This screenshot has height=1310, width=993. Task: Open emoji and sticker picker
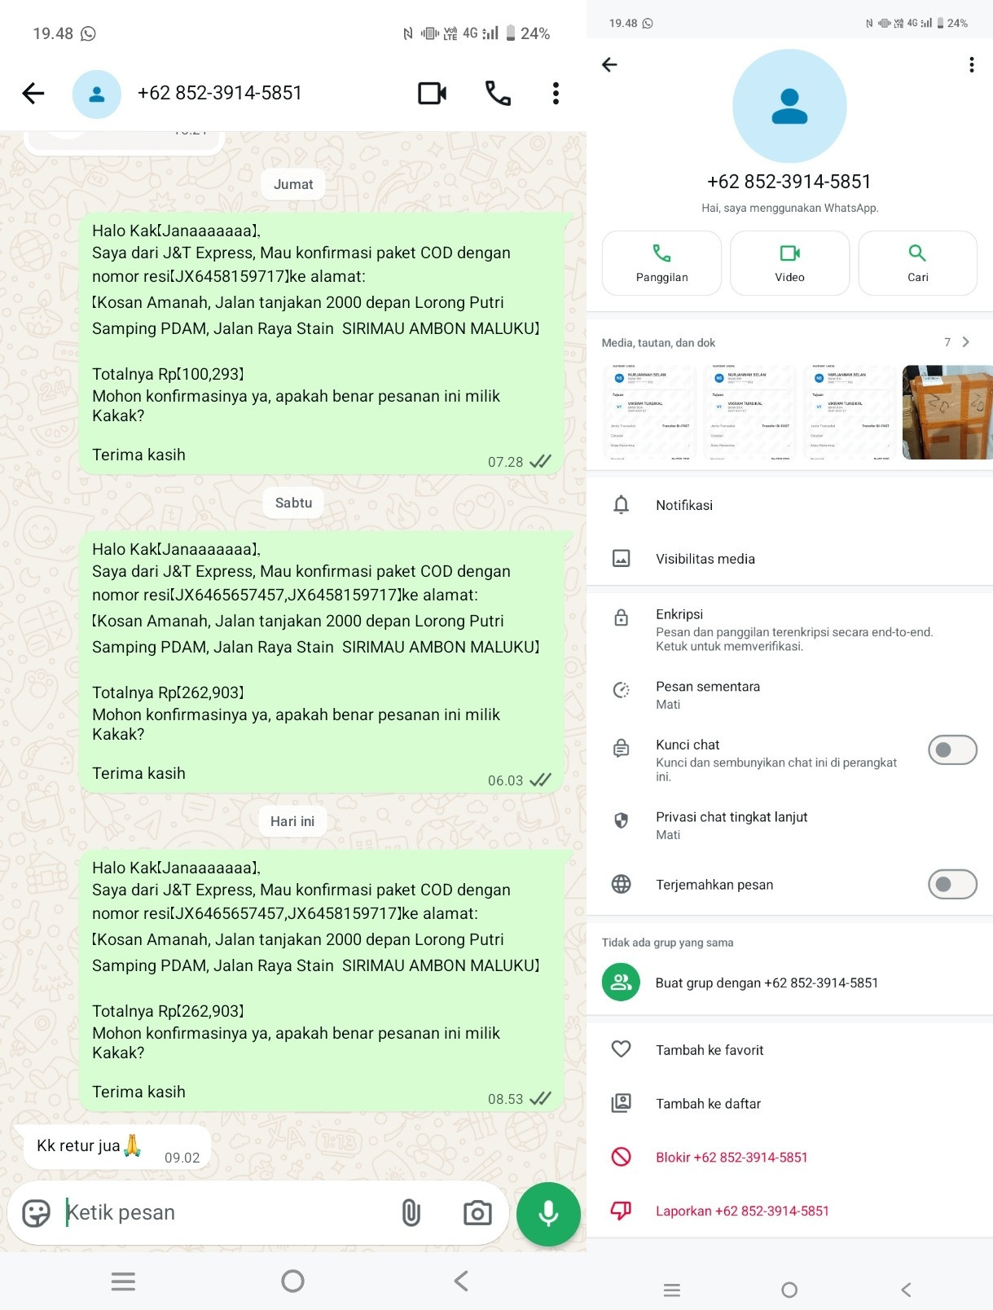(36, 1213)
